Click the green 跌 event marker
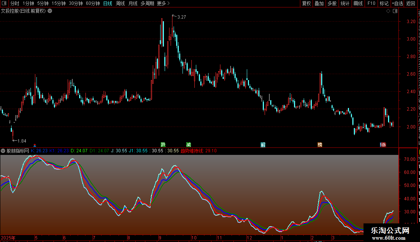The image size is (420, 242). pos(163,144)
